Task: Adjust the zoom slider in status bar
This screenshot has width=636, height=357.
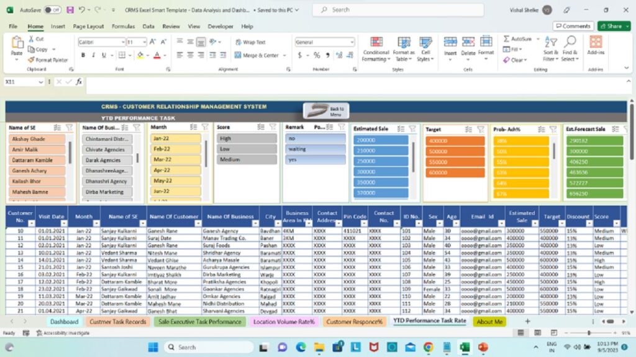Action: [589, 333]
